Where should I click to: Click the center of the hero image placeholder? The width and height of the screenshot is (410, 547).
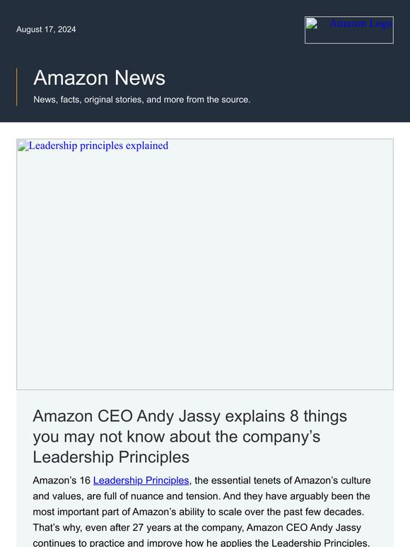(x=205, y=264)
